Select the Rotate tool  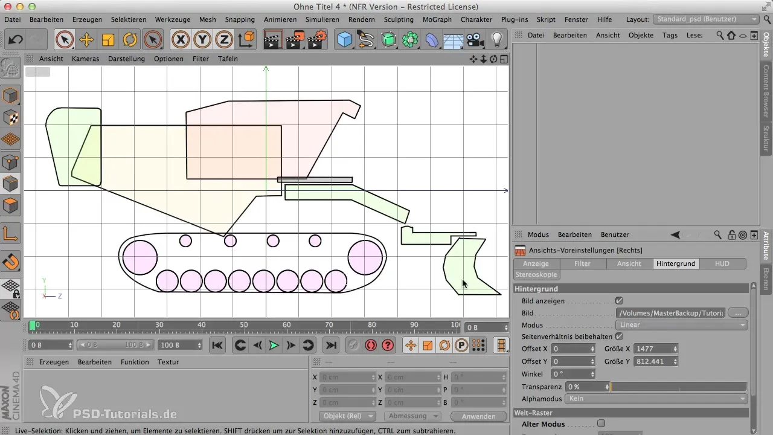130,40
